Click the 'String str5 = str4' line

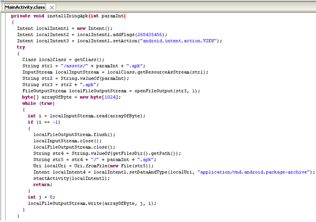pyautogui.click(x=95, y=159)
